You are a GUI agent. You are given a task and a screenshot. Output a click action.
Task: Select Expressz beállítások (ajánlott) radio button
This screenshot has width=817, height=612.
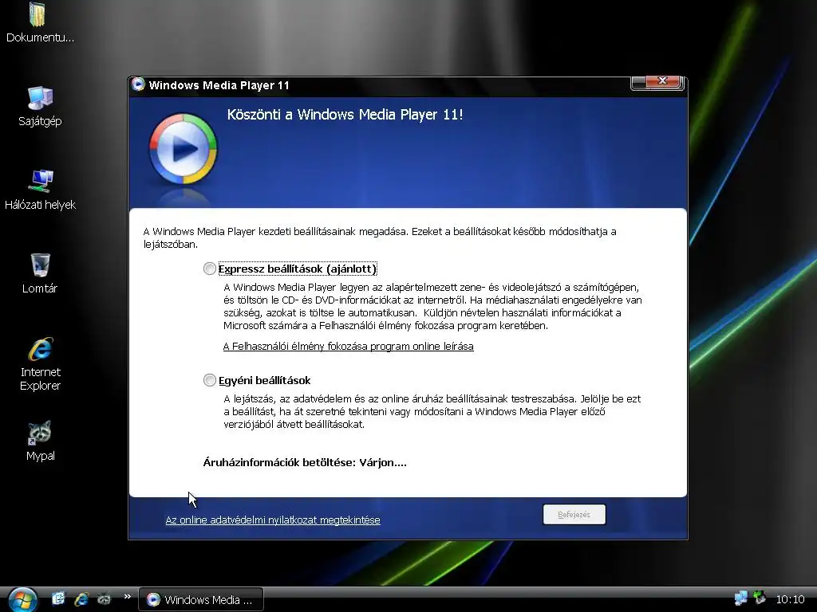point(210,269)
